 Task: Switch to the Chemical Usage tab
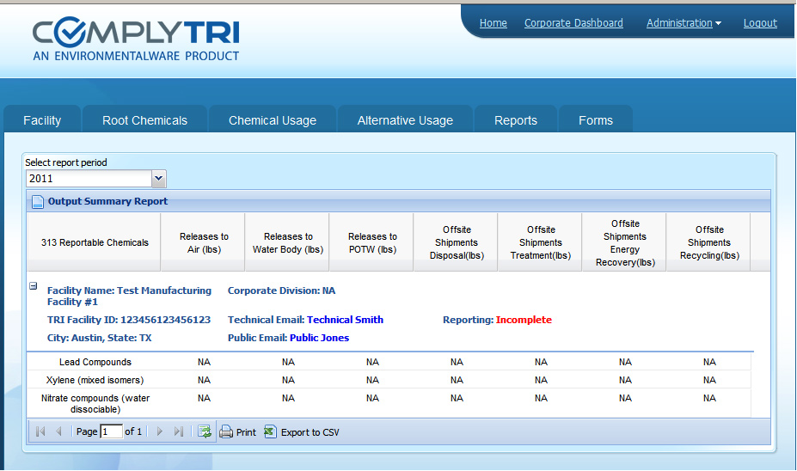point(273,120)
